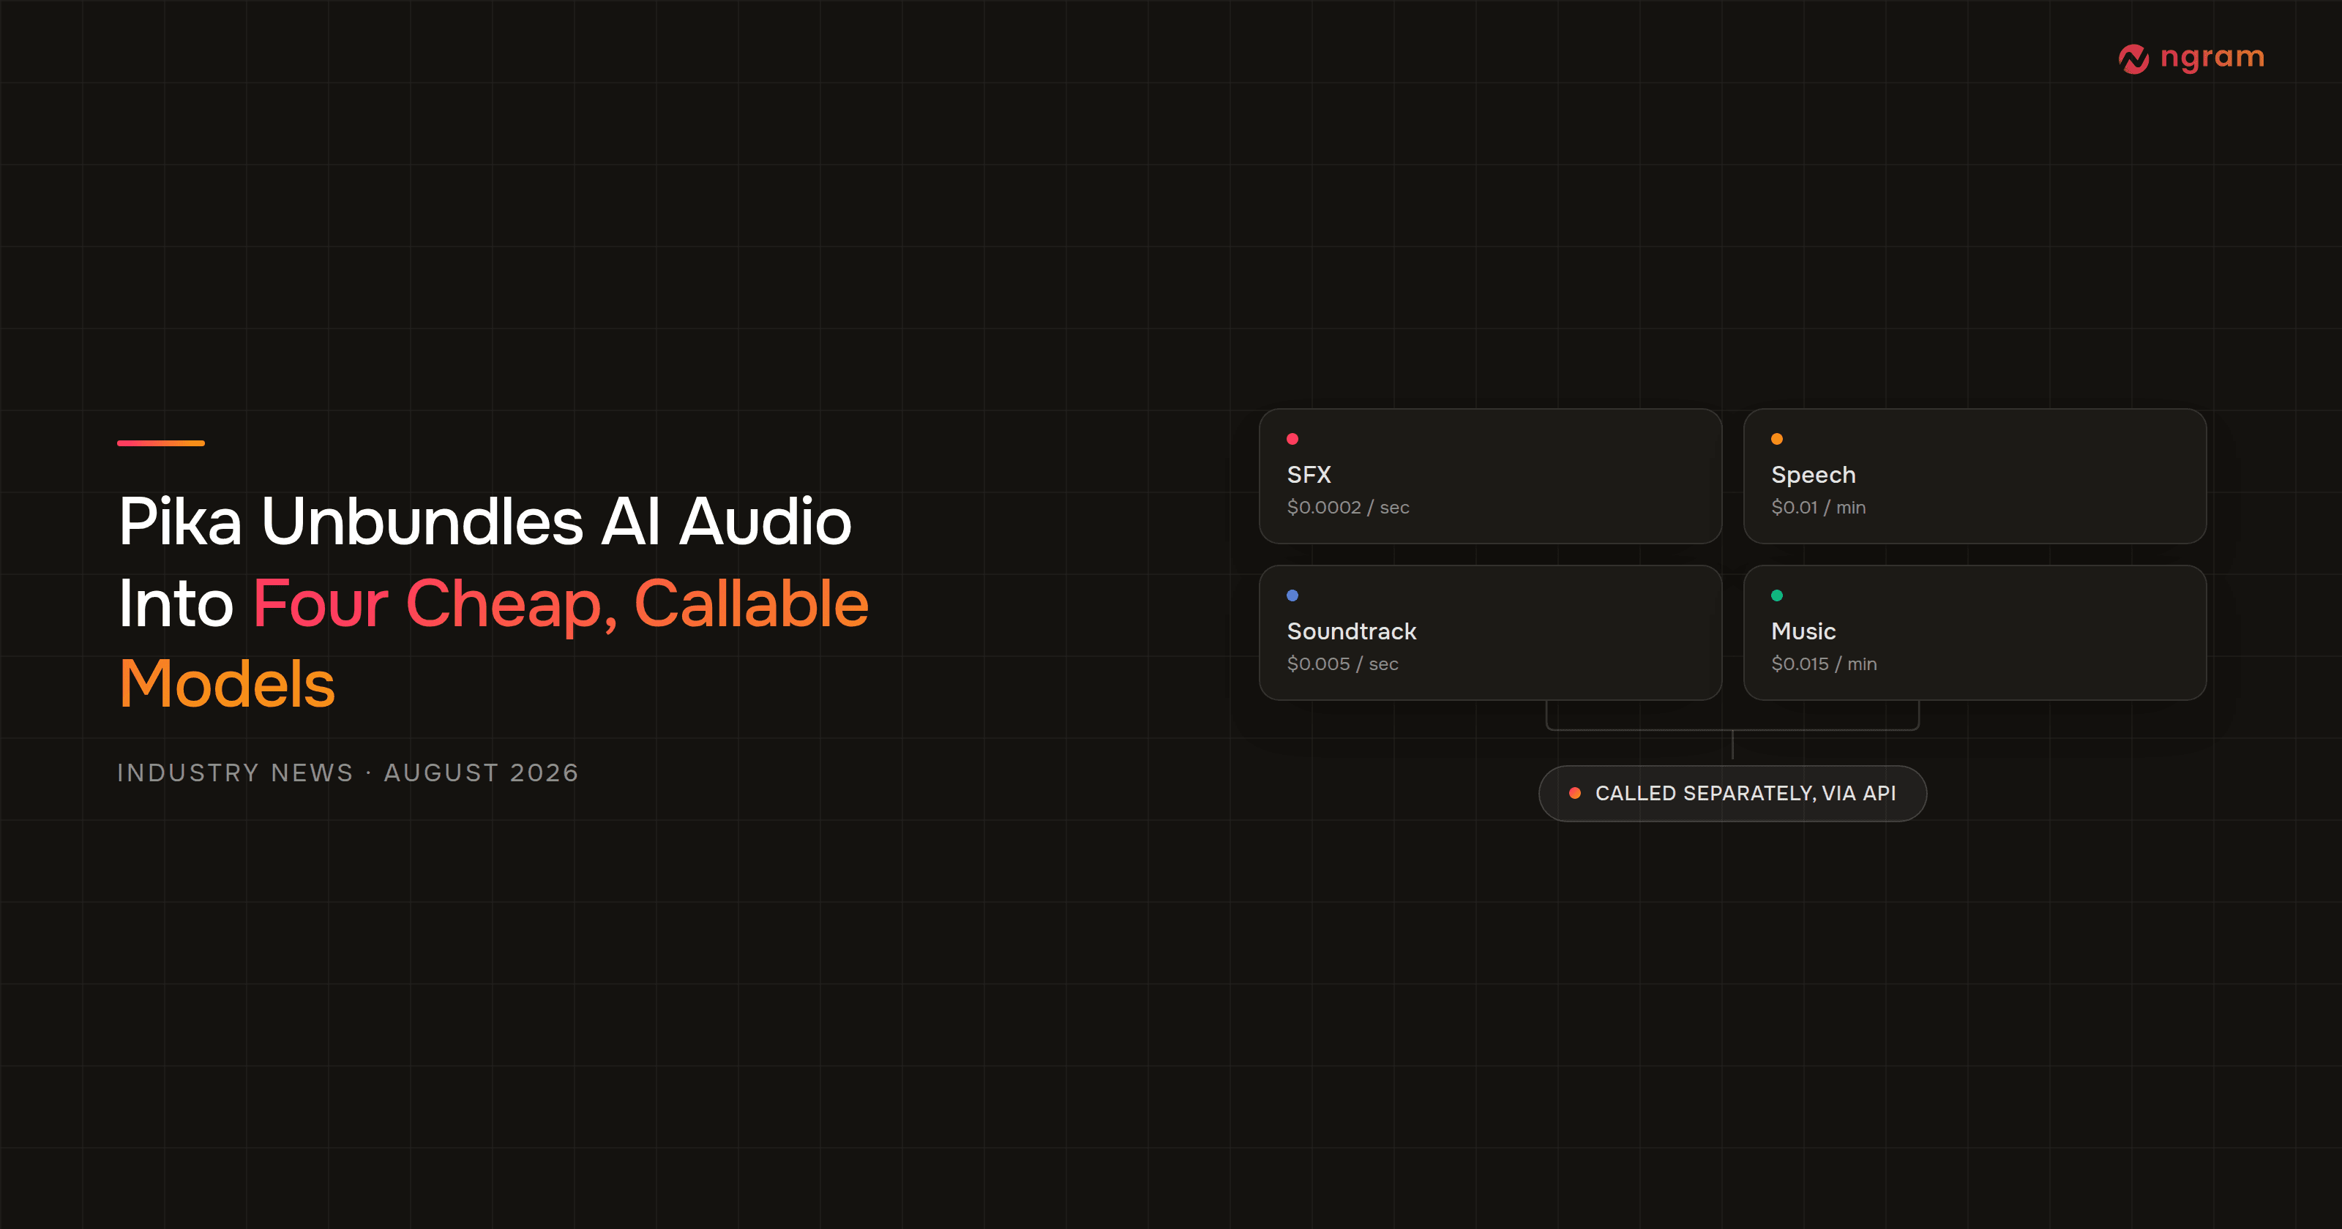
Task: Click the 'Called separately, via API' pill
Action: [x=1732, y=794]
